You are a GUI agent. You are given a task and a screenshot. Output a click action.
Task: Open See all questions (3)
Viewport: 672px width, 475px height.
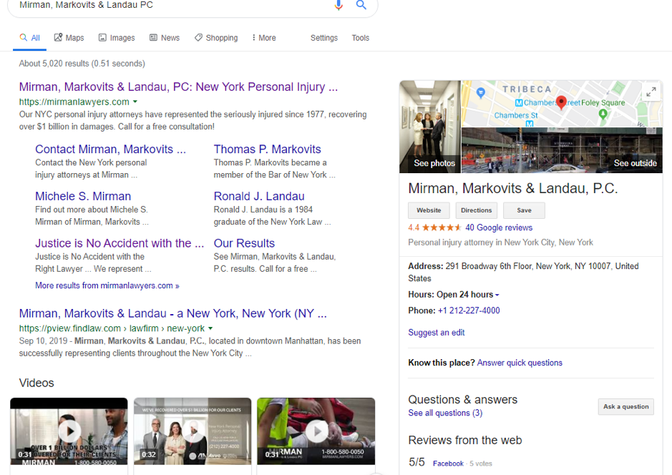[445, 413]
